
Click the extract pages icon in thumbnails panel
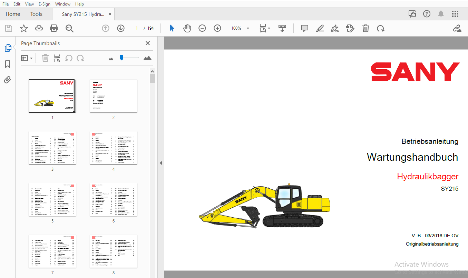click(x=57, y=58)
